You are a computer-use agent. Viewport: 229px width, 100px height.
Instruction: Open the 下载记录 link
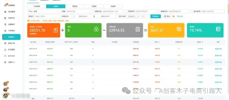(180, 16)
